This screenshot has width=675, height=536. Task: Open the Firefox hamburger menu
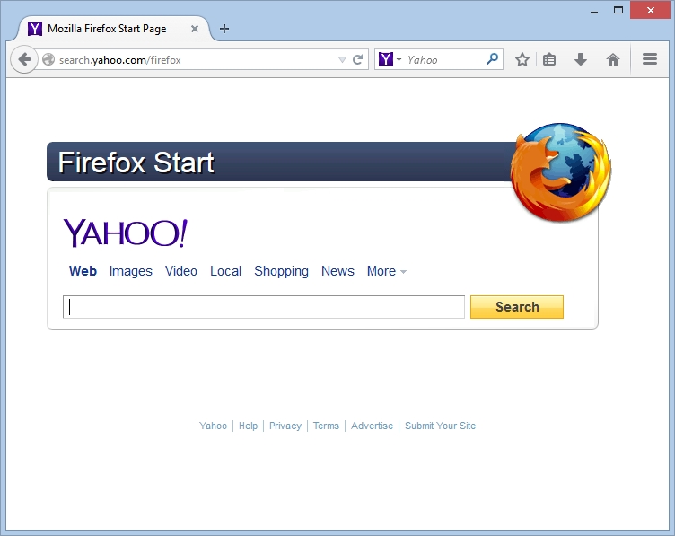649,59
